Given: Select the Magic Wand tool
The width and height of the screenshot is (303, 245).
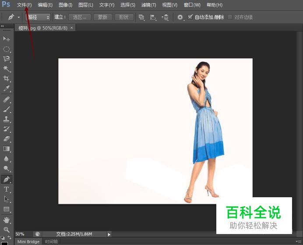Looking at the screenshot, I should (7, 69).
